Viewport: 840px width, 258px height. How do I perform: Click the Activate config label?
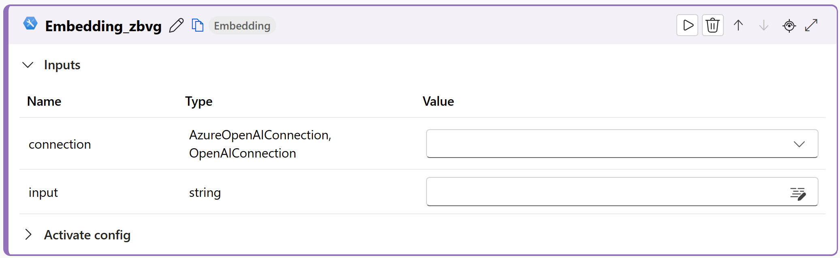pyautogui.click(x=87, y=235)
